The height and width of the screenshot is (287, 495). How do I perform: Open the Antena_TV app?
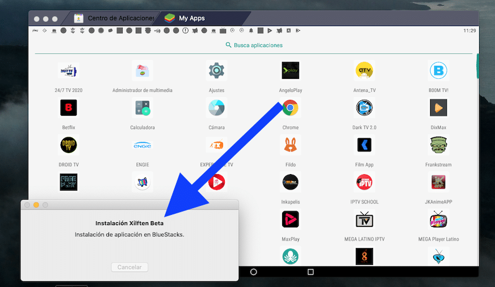tap(364, 70)
